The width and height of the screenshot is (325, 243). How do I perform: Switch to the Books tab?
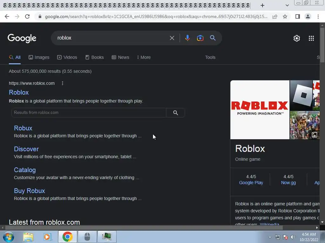point(95,58)
